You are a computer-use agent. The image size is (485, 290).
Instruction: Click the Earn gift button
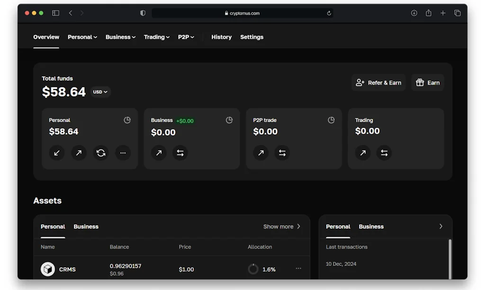coord(427,82)
